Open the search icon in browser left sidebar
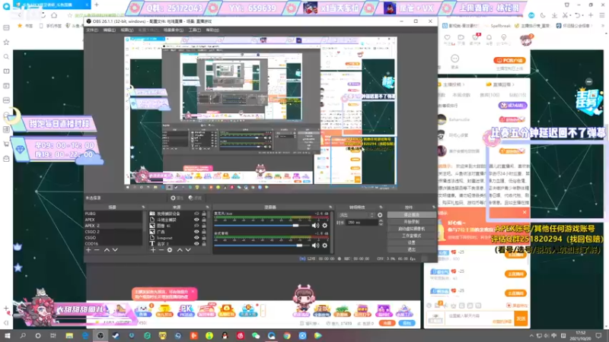The width and height of the screenshot is (609, 342). click(x=6, y=57)
